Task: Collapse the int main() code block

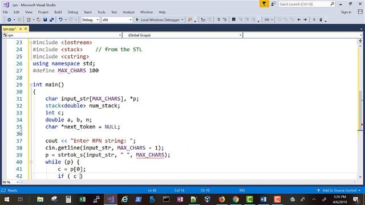Action: click(31, 85)
